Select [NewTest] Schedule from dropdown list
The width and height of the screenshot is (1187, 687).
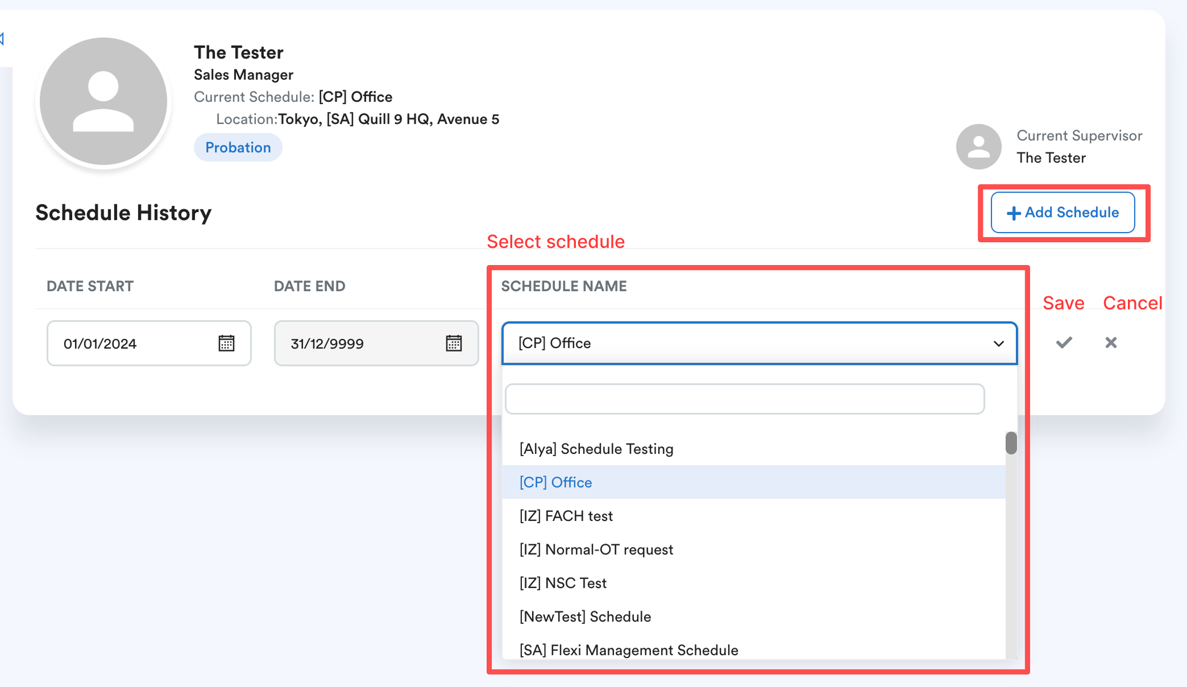(585, 616)
